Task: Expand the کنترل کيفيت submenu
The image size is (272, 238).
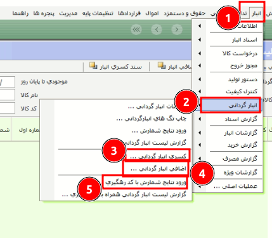Action: 228,91
